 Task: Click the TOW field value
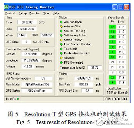click(x=47, y=35)
